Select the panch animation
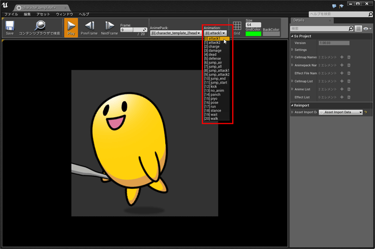Image resolution: width=375 pixels, height=249 pixels. click(x=217, y=94)
